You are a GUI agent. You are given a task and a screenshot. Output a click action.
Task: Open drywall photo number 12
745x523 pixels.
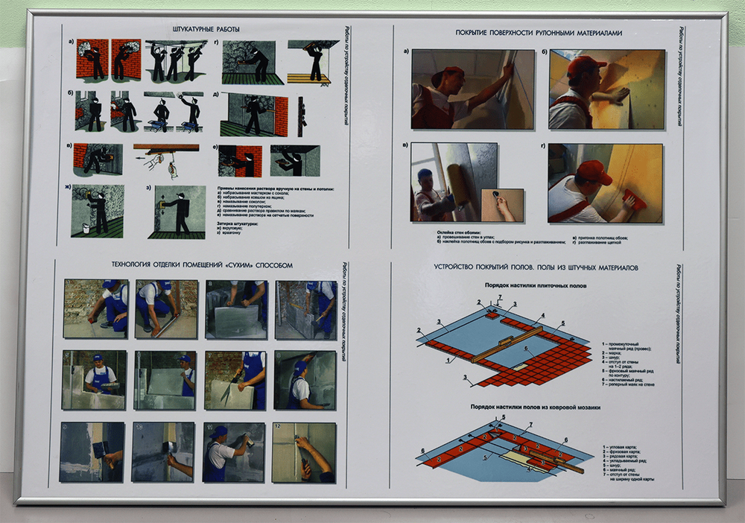303,452
